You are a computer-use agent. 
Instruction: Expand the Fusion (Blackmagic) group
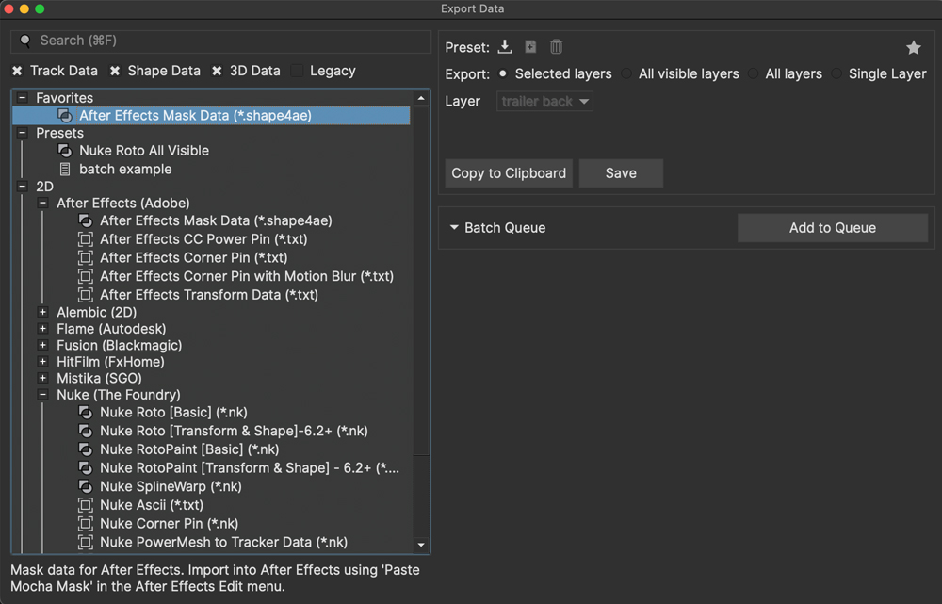pyautogui.click(x=42, y=345)
